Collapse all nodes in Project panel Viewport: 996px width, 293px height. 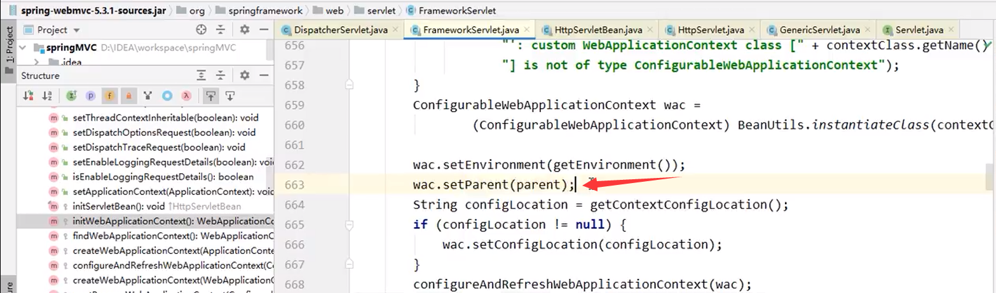[x=221, y=30]
